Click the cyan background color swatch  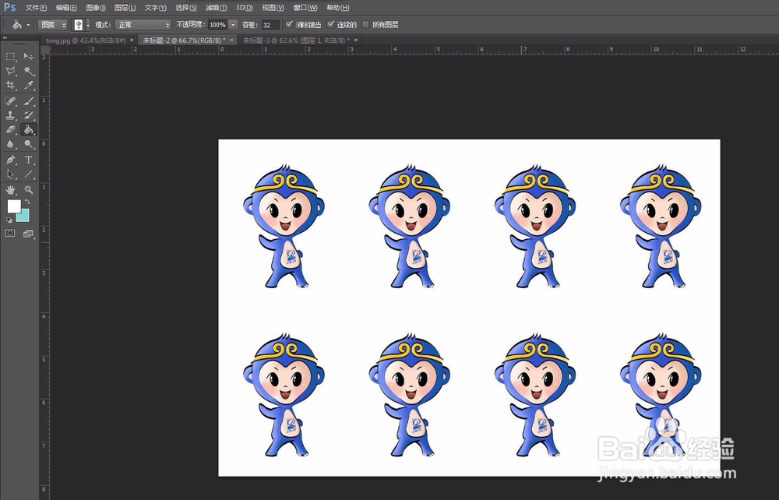pos(24,216)
